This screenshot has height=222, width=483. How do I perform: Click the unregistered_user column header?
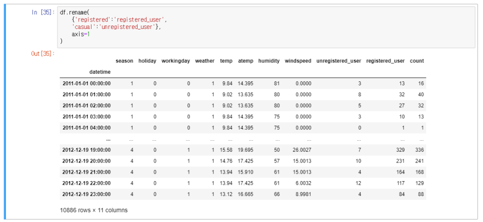point(338,61)
